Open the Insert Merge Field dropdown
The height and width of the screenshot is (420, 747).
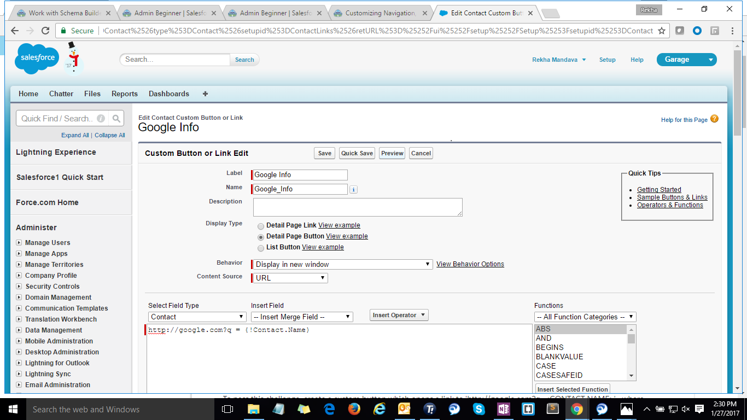click(302, 317)
